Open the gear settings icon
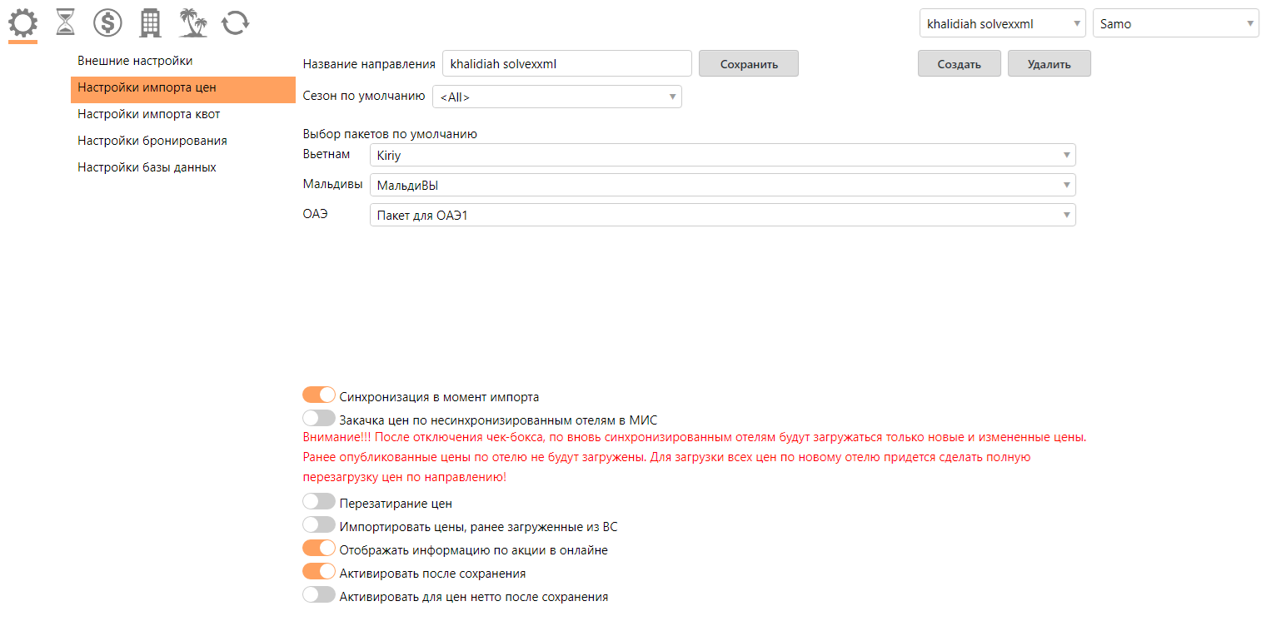1271x626 pixels. pos(22,22)
